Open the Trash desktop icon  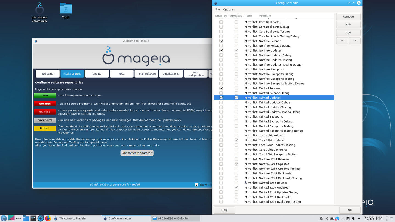tap(66, 11)
